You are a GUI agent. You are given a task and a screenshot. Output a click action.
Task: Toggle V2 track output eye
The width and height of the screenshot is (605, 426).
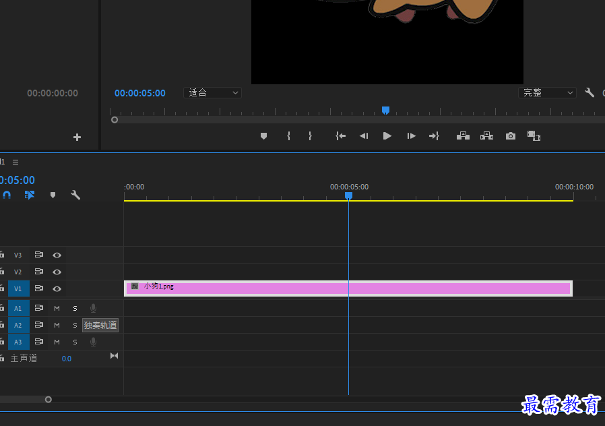pyautogui.click(x=57, y=272)
